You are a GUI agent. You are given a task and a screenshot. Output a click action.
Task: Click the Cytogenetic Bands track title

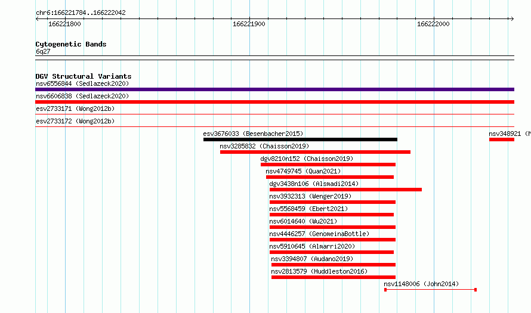coord(71,44)
